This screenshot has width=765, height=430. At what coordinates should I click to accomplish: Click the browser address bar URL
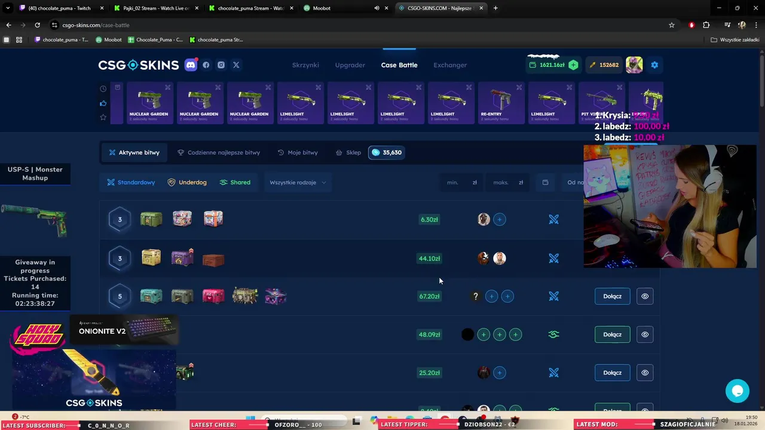[x=96, y=25]
